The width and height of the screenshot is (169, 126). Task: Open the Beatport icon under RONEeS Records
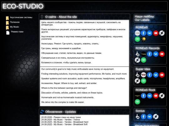tap(137, 54)
